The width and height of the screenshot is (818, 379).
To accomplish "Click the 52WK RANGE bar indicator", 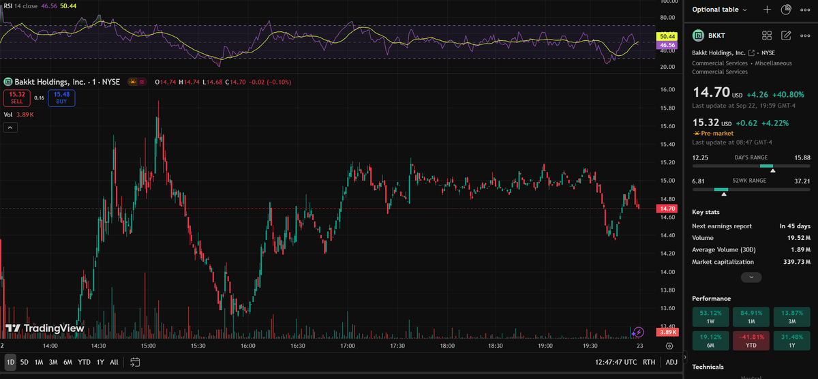I will pyautogui.click(x=751, y=189).
